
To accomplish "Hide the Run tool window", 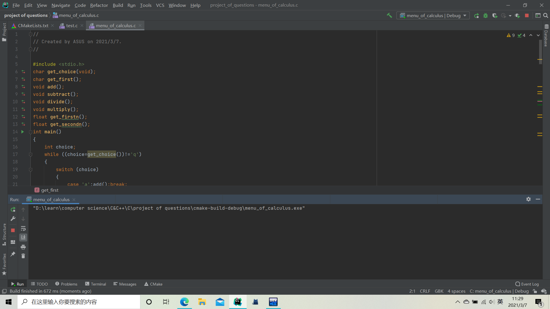I will [538, 199].
